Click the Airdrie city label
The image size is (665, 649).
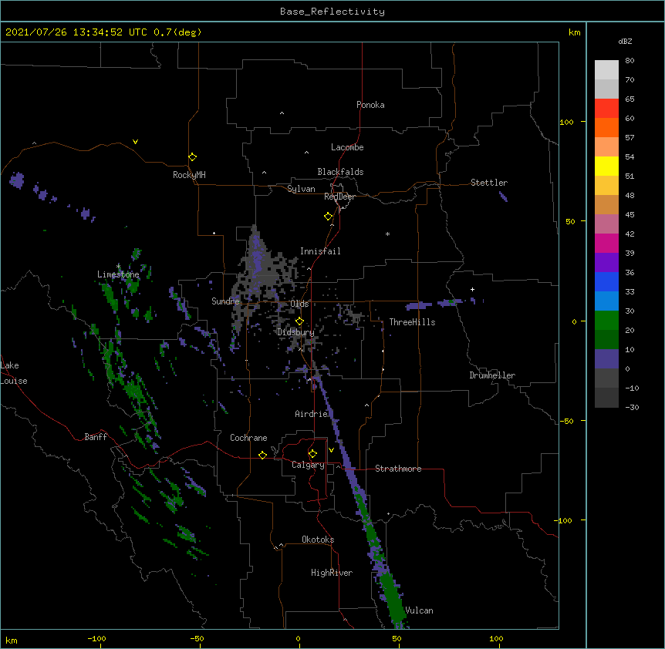[x=312, y=414]
